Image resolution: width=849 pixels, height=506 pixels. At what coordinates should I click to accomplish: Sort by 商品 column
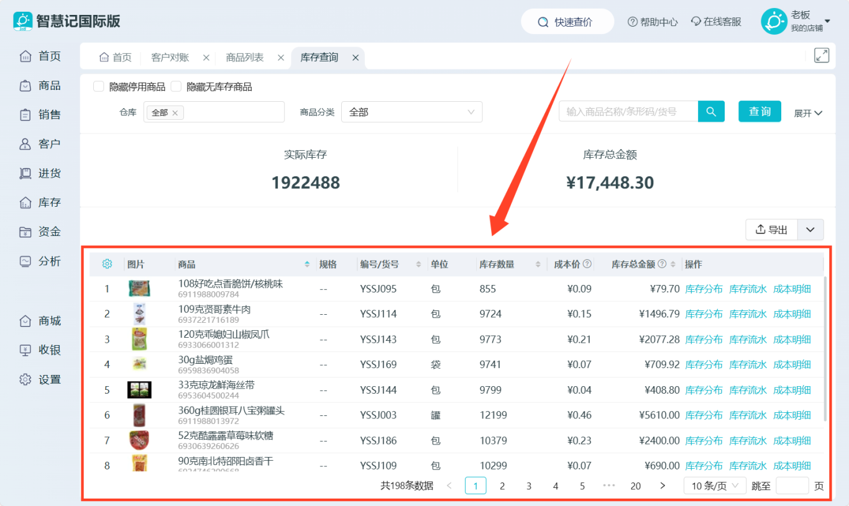[x=306, y=264]
